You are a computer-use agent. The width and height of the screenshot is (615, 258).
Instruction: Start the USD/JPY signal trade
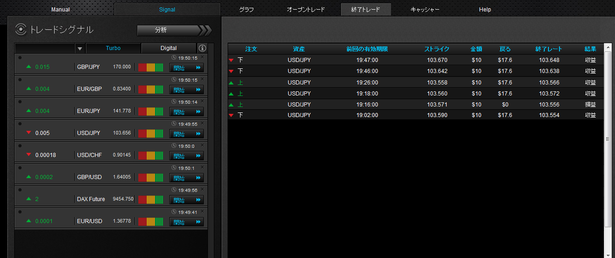tap(187, 134)
